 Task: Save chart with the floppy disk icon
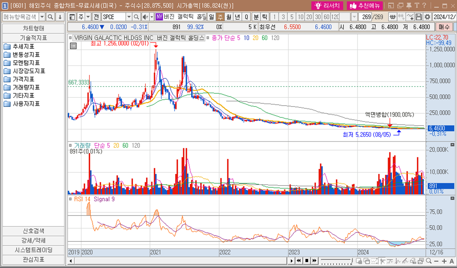[x=419, y=17]
